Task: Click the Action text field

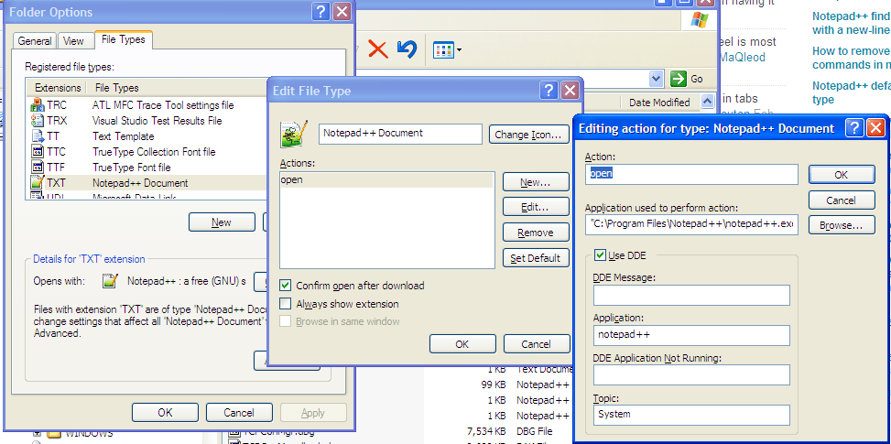Action: (691, 174)
